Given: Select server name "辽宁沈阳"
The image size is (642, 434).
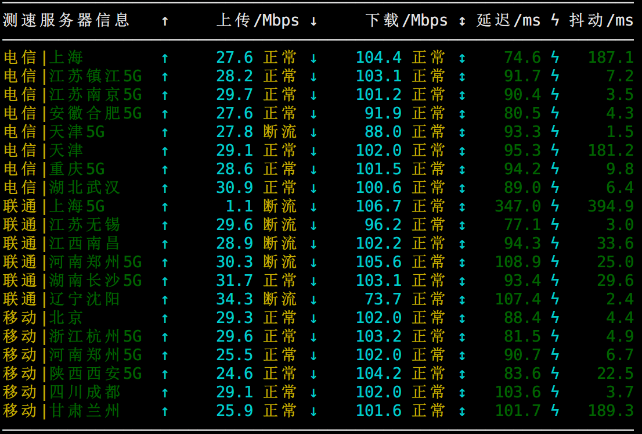Looking at the screenshot, I should point(84,299).
